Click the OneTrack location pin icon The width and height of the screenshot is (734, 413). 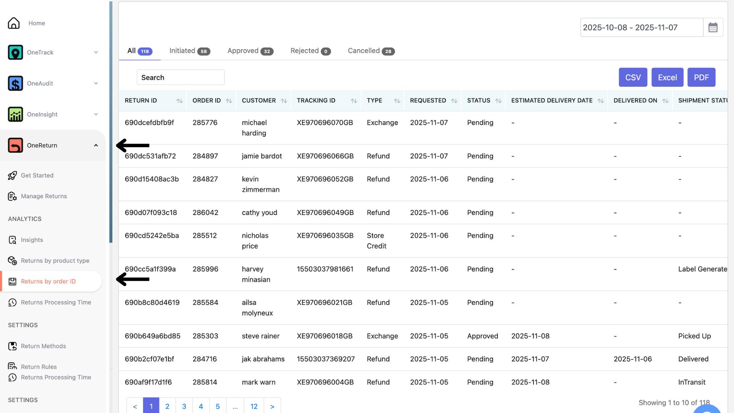pyautogui.click(x=15, y=52)
